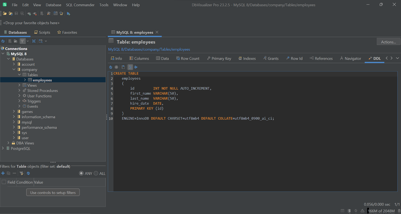Click the table-with-clock toolbar icon
Viewport: 401px width, 214px height.
[x=55, y=13]
